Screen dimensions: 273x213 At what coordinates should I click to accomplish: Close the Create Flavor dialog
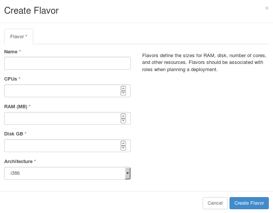(x=267, y=8)
